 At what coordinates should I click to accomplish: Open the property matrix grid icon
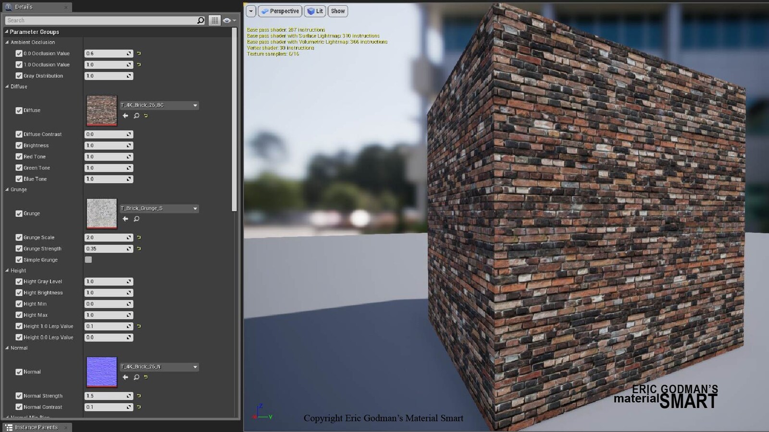point(214,20)
